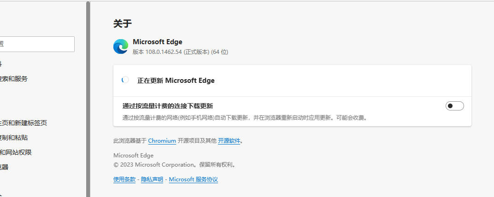Screen dimensions: 494x197
Task: Open the Chromium link
Action: click(x=162, y=141)
